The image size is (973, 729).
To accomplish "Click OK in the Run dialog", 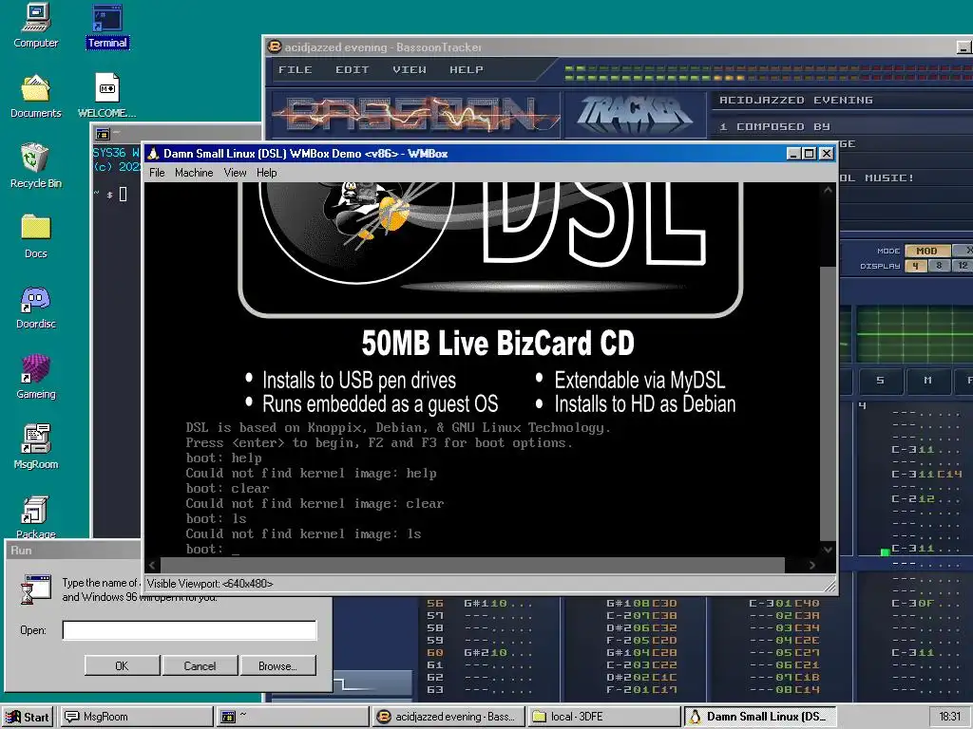I will 122,665.
